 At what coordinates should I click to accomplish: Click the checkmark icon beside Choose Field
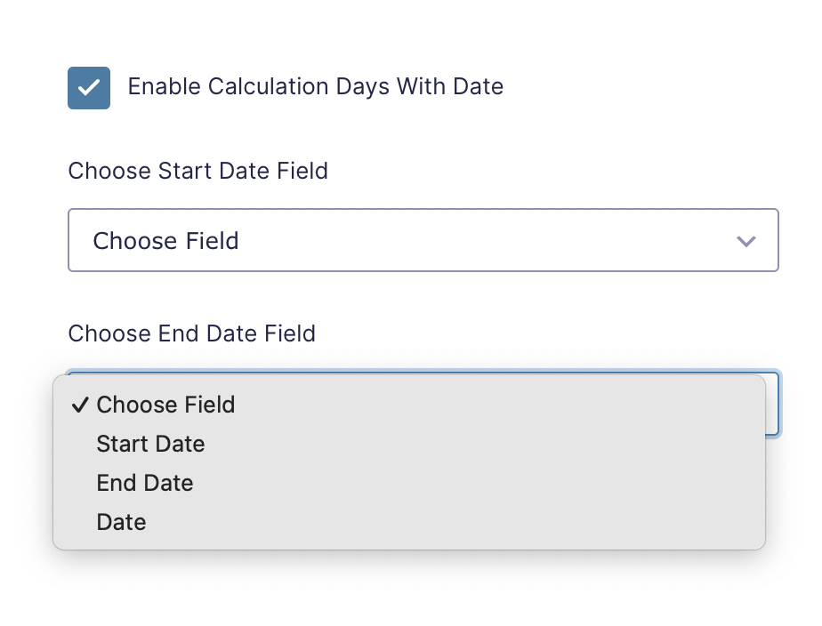pos(80,405)
